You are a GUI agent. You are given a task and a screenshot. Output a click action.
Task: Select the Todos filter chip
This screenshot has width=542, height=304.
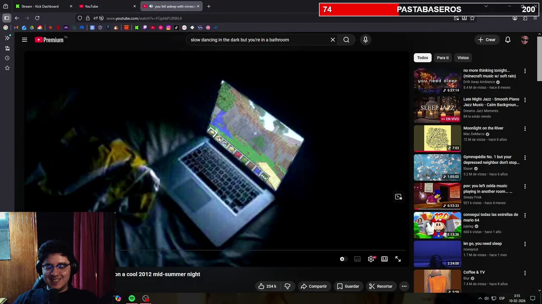tap(423, 58)
